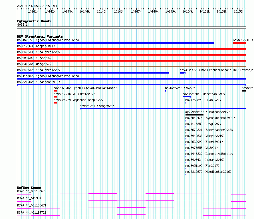Click the Cytogenetic Bands track title
The width and height of the screenshot is (254, 219).
[x=34, y=21]
